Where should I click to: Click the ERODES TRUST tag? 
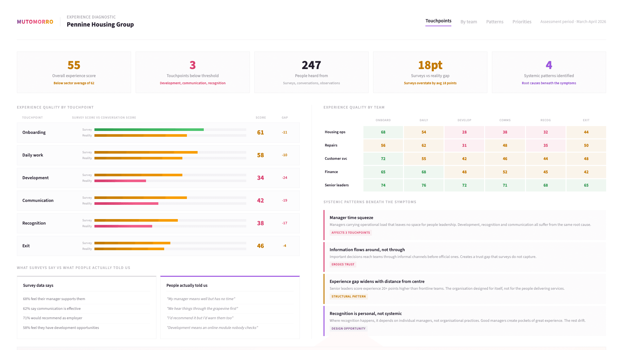pos(343,264)
